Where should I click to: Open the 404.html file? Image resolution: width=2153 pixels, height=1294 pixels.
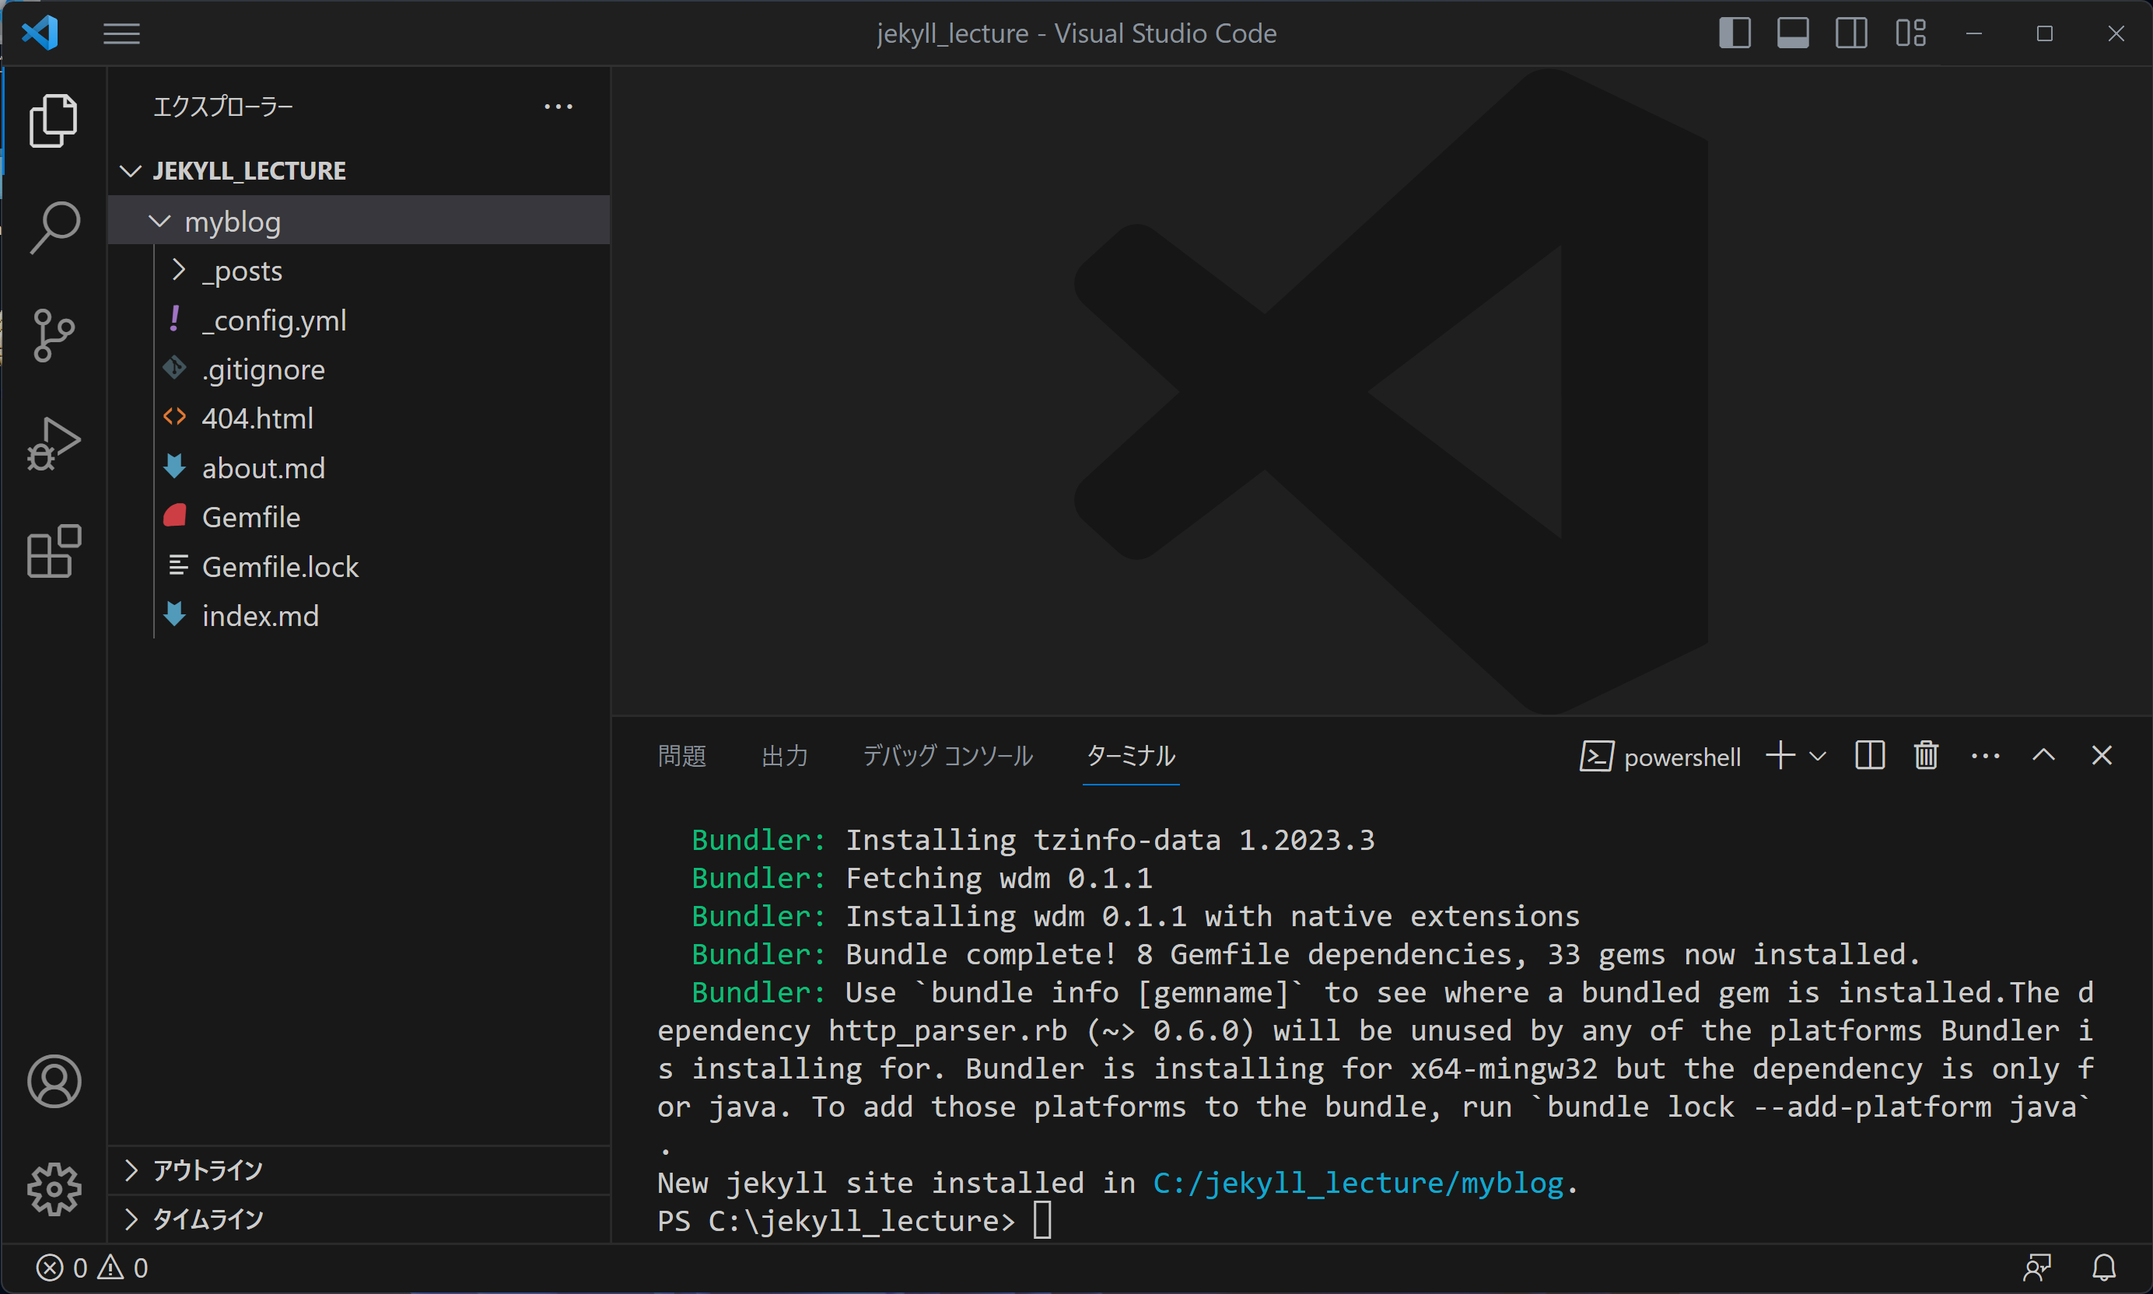coord(359,418)
